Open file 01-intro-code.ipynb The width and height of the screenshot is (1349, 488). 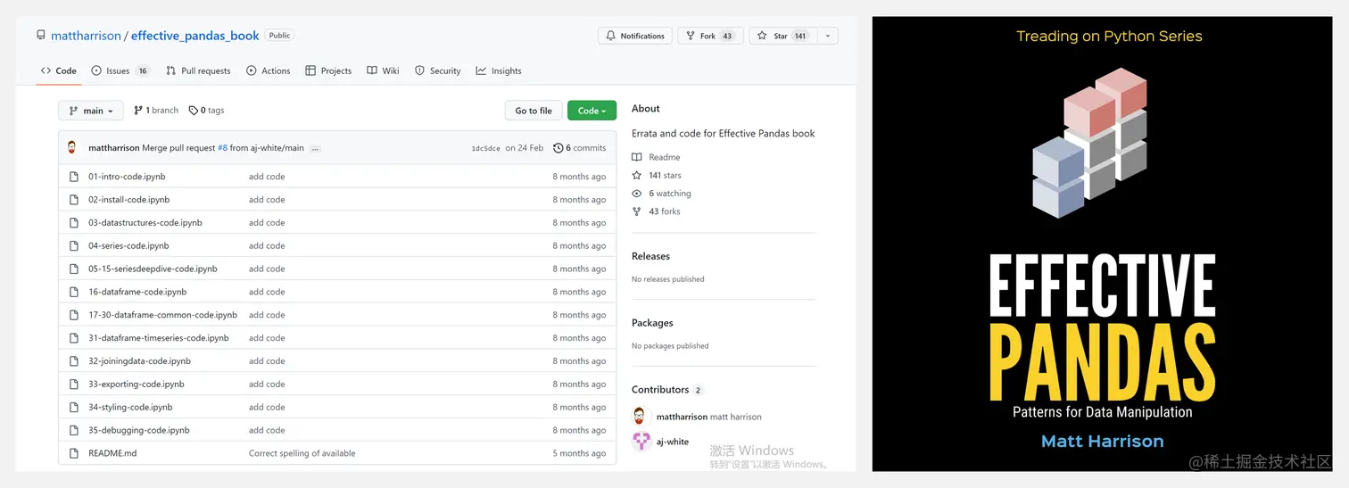127,177
